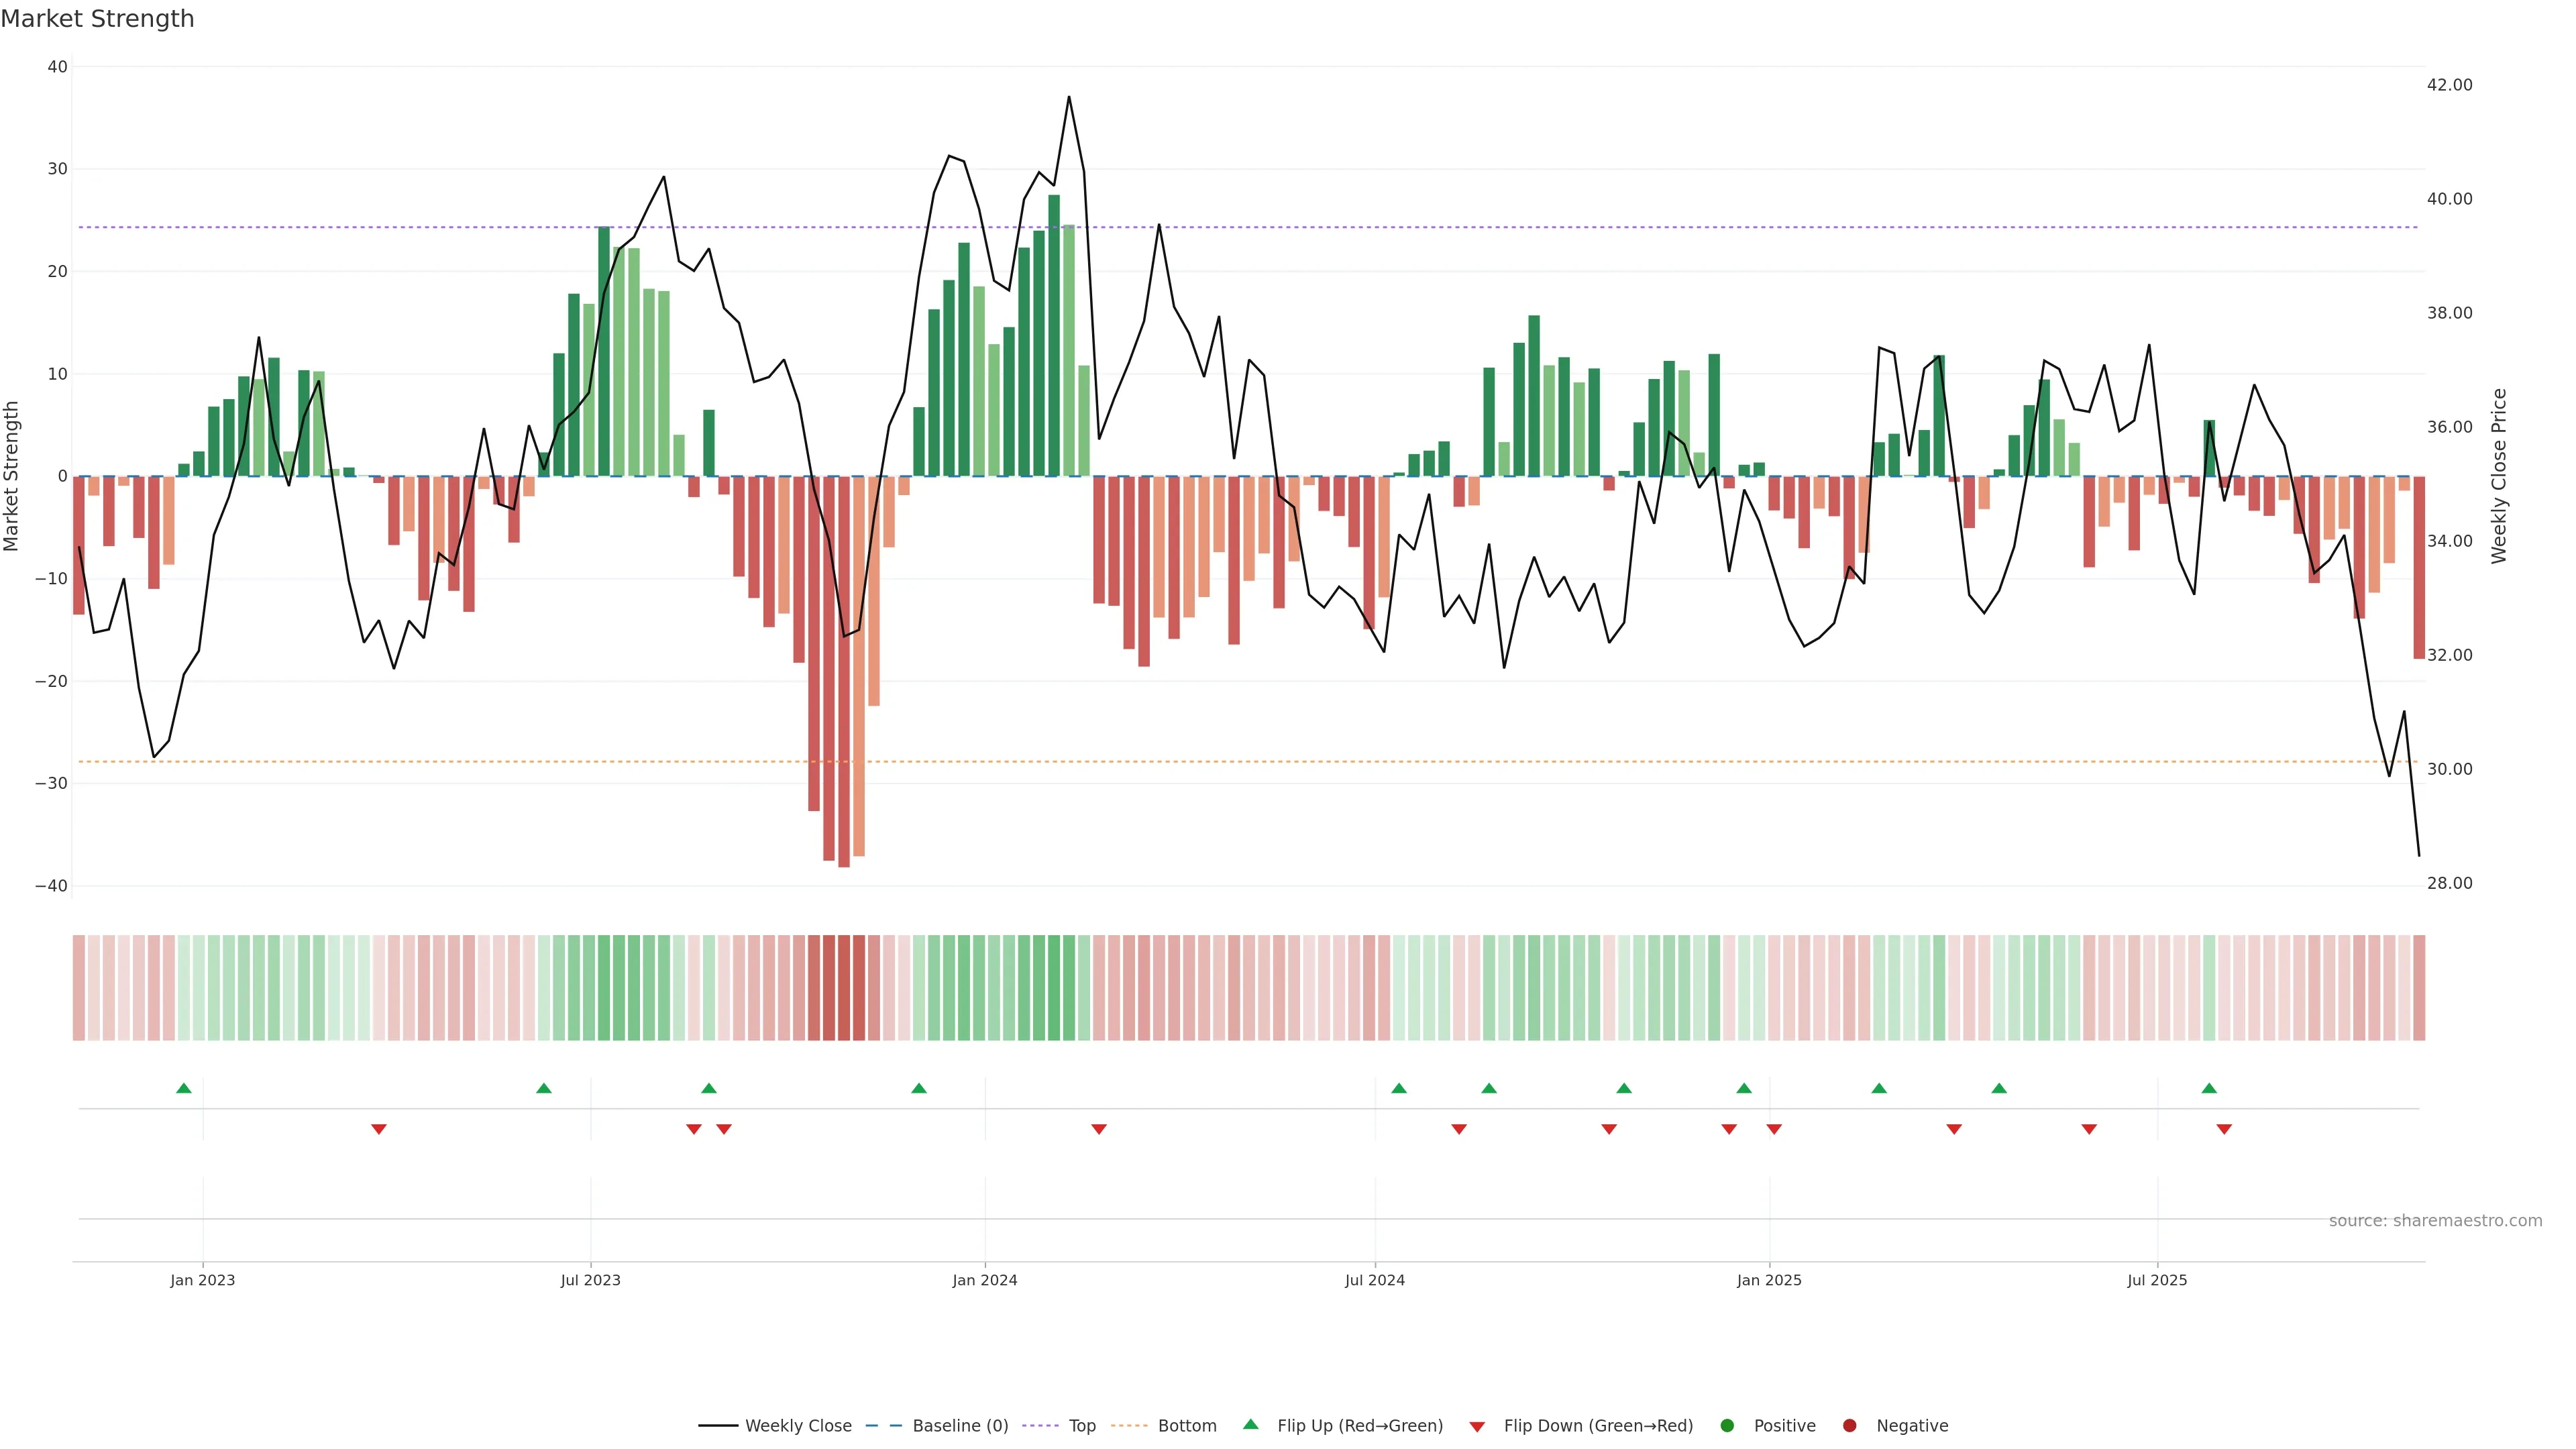Click the darkest red heatmap strip cell
The image size is (2576, 1449).
pyautogui.click(x=844, y=988)
